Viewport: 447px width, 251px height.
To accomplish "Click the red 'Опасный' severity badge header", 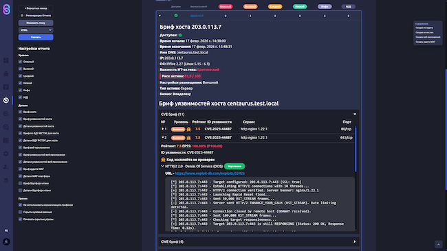I will tap(225, 7).
